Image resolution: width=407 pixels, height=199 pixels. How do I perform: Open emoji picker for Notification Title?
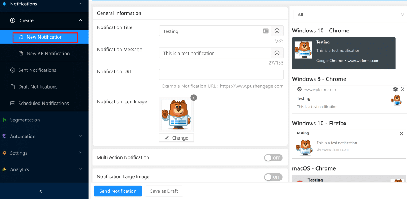(x=277, y=31)
